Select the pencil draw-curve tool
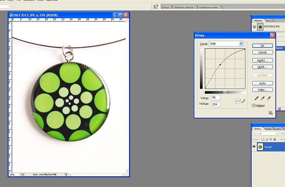The width and height of the screenshot is (285, 187). click(x=244, y=101)
